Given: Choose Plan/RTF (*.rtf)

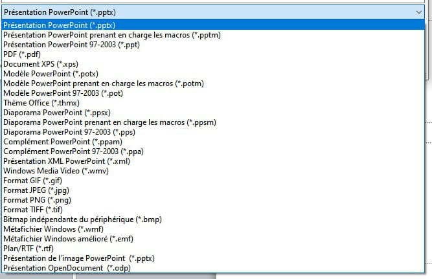Looking at the screenshot, I should click(x=213, y=249).
